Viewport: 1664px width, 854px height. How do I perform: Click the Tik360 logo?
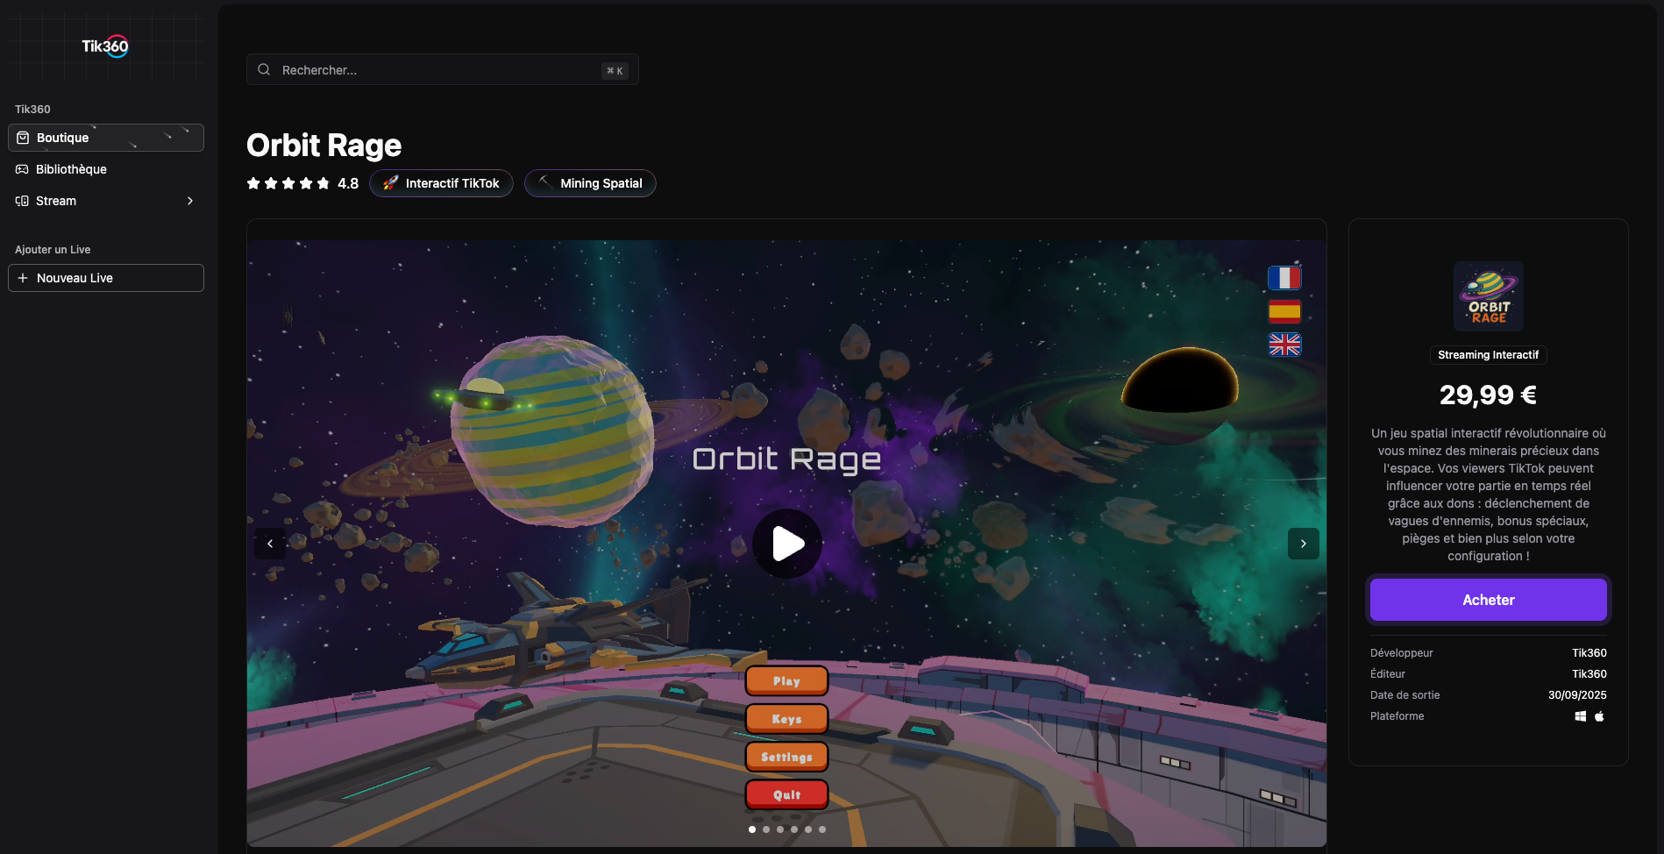105,46
